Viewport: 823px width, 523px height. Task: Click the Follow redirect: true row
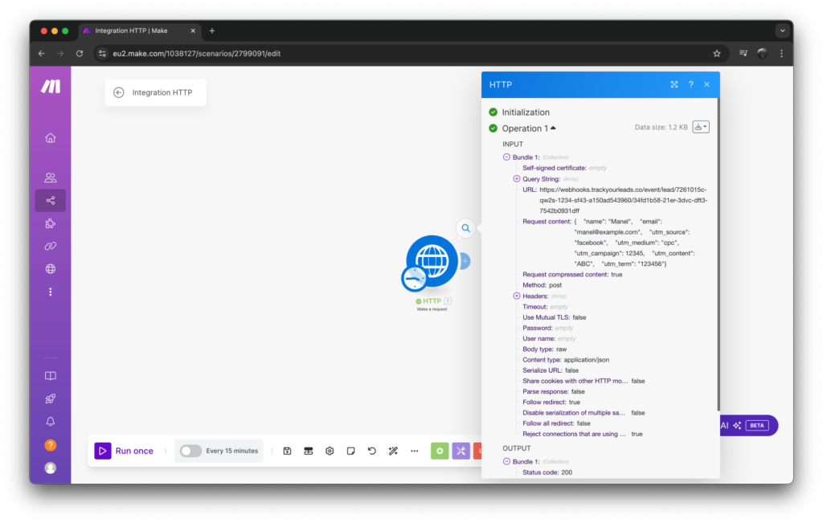pos(551,402)
